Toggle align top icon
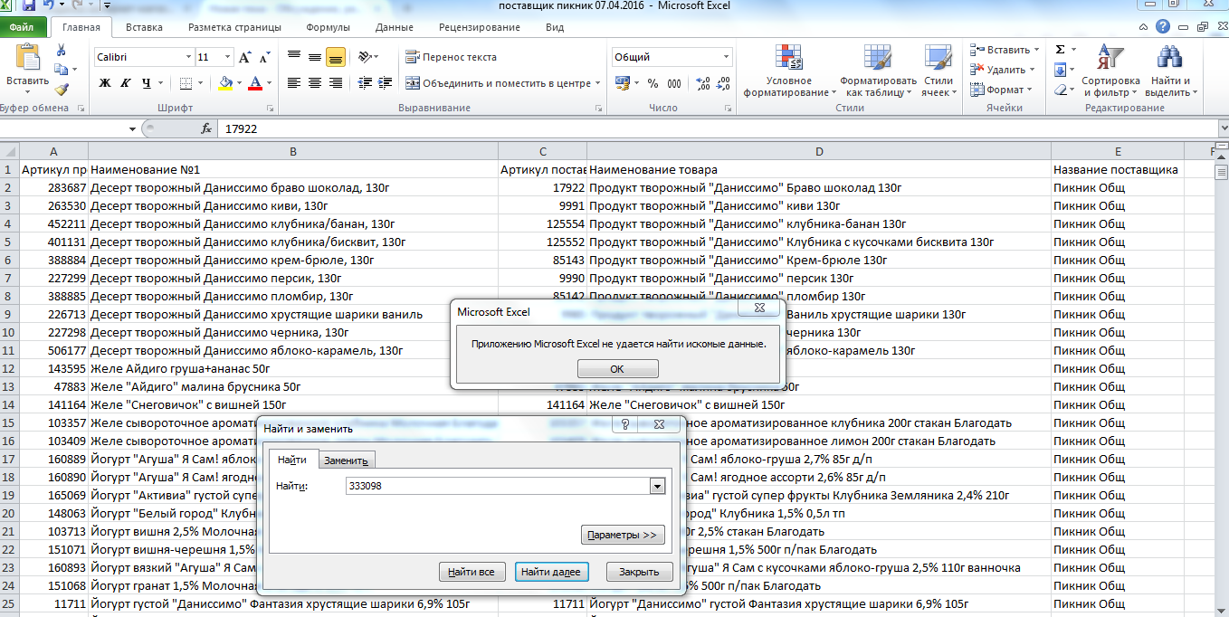 pyautogui.click(x=293, y=57)
